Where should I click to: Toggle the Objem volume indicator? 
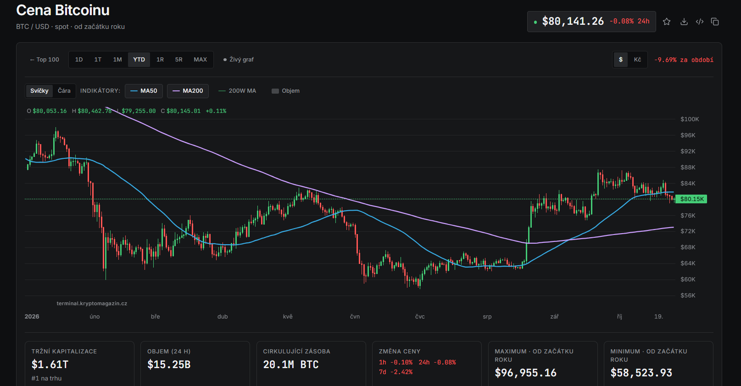pos(285,91)
